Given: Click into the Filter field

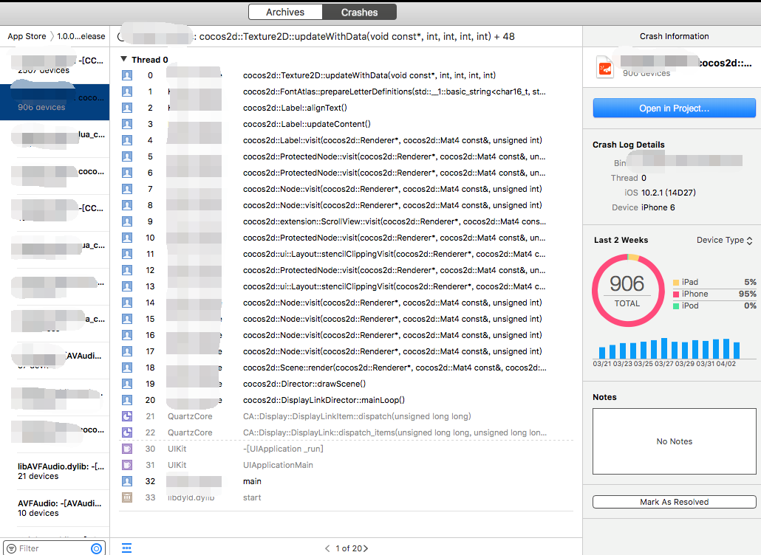Looking at the screenshot, I should [x=53, y=548].
